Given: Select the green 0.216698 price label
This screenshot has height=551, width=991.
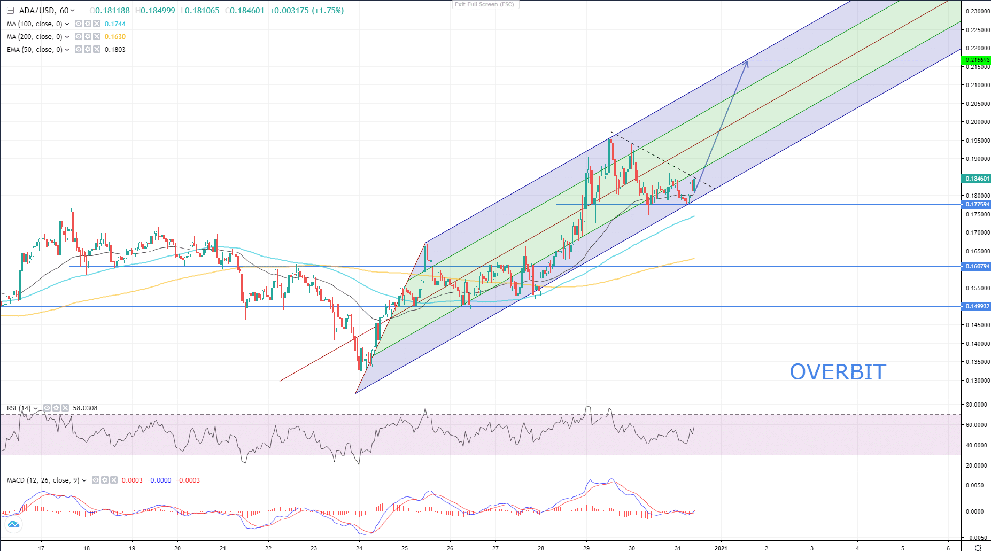Looking at the screenshot, I should click(976, 60).
